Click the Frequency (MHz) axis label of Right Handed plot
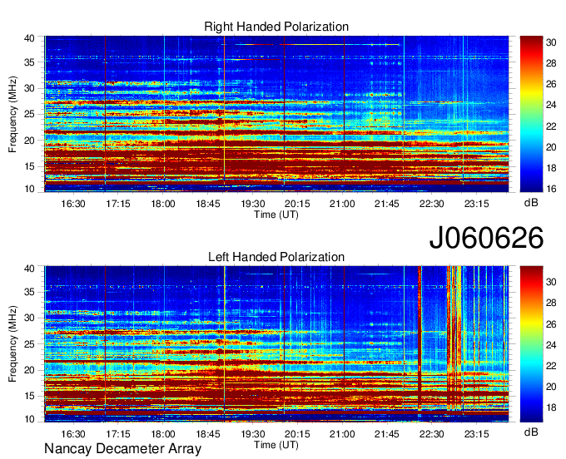 12,114
